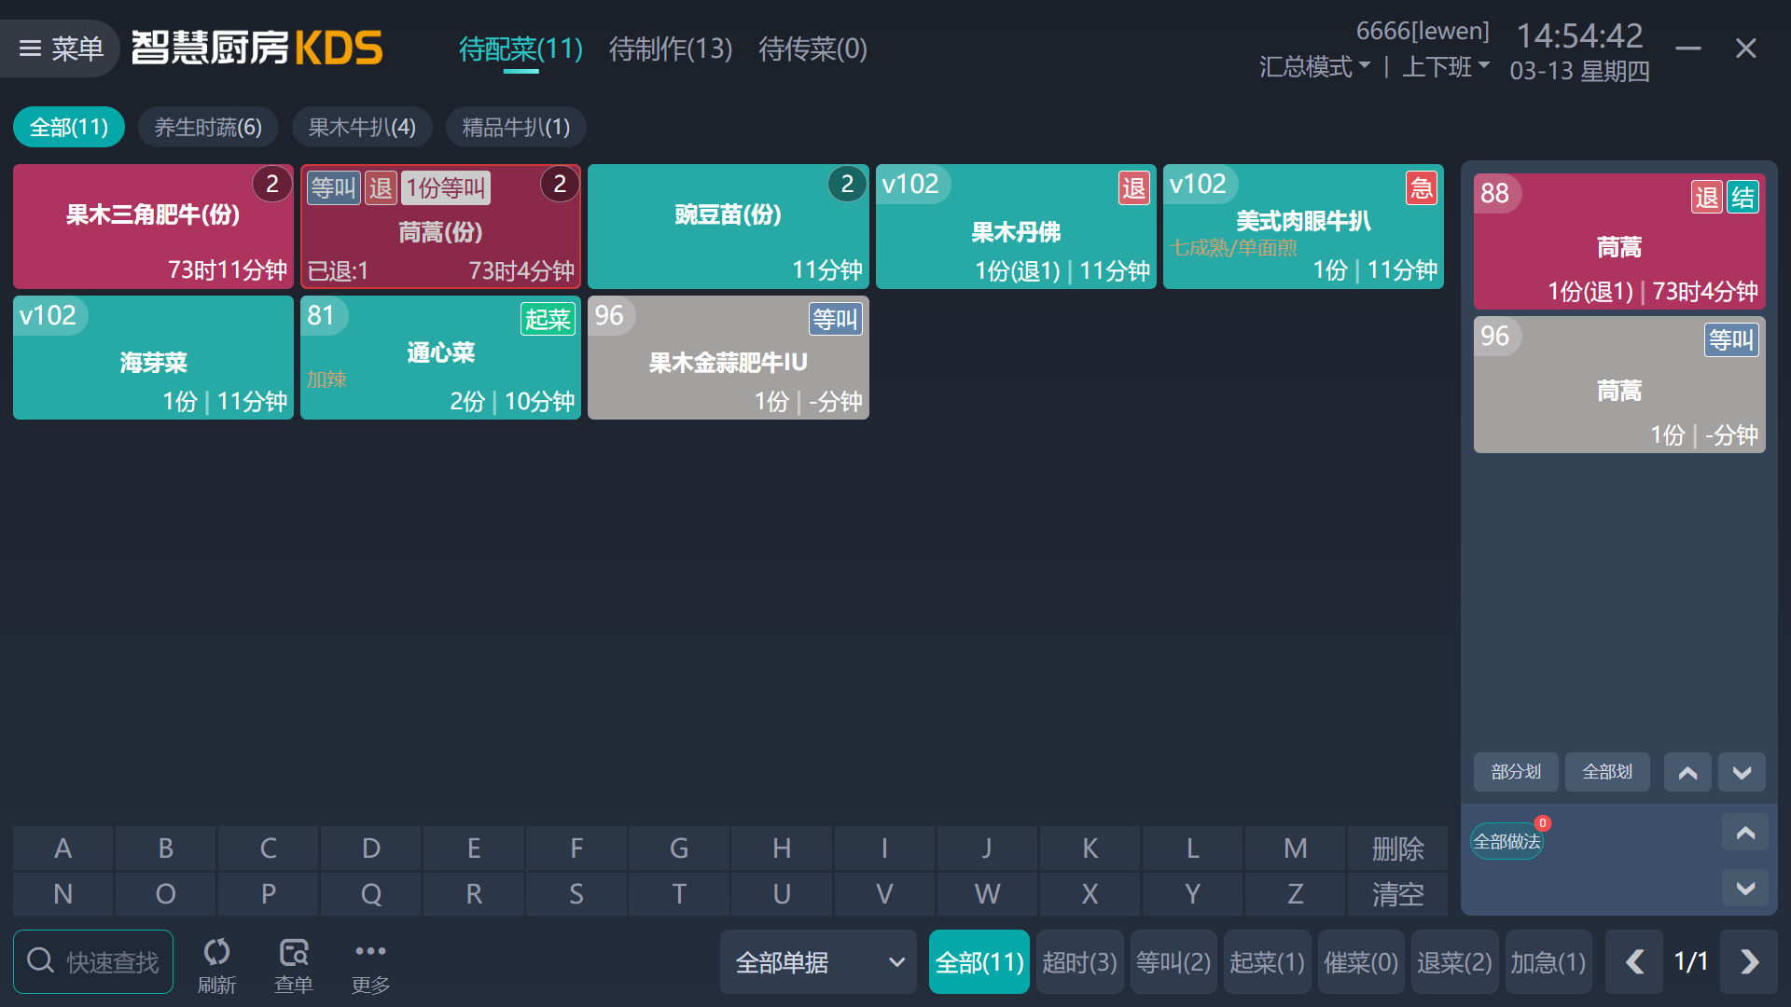Image resolution: width=1791 pixels, height=1007 pixels.
Task: Click the search magnifier in 快速查找
Action: tap(41, 959)
